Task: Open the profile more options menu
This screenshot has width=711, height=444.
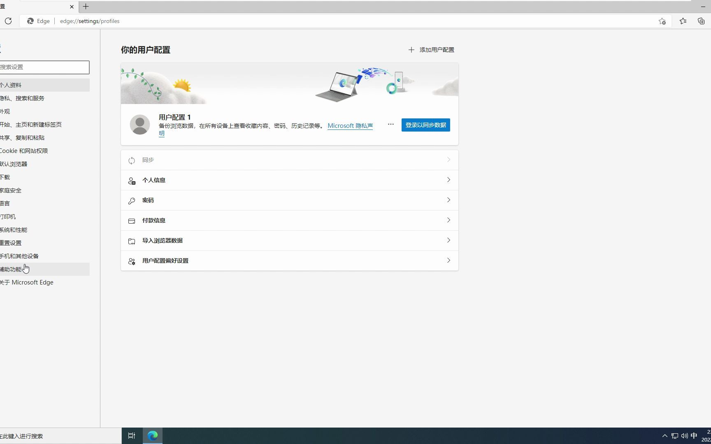Action: 390,124
